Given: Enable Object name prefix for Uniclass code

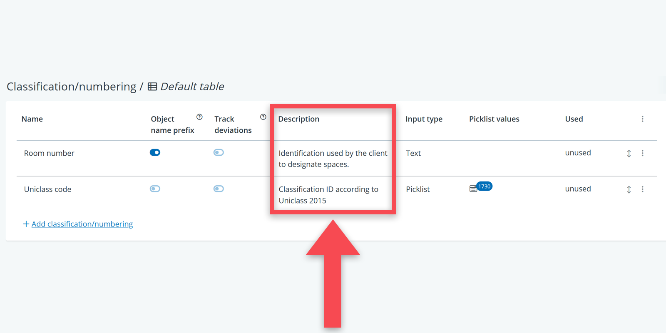Looking at the screenshot, I should (x=155, y=189).
